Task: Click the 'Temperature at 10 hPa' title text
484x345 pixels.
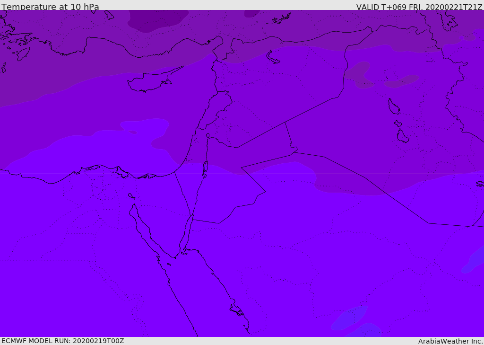Action: pyautogui.click(x=50, y=7)
